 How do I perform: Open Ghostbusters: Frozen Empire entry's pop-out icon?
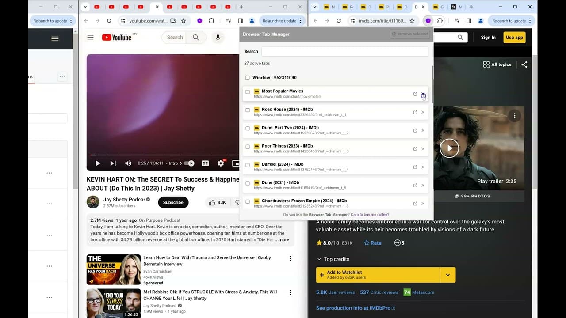click(415, 204)
